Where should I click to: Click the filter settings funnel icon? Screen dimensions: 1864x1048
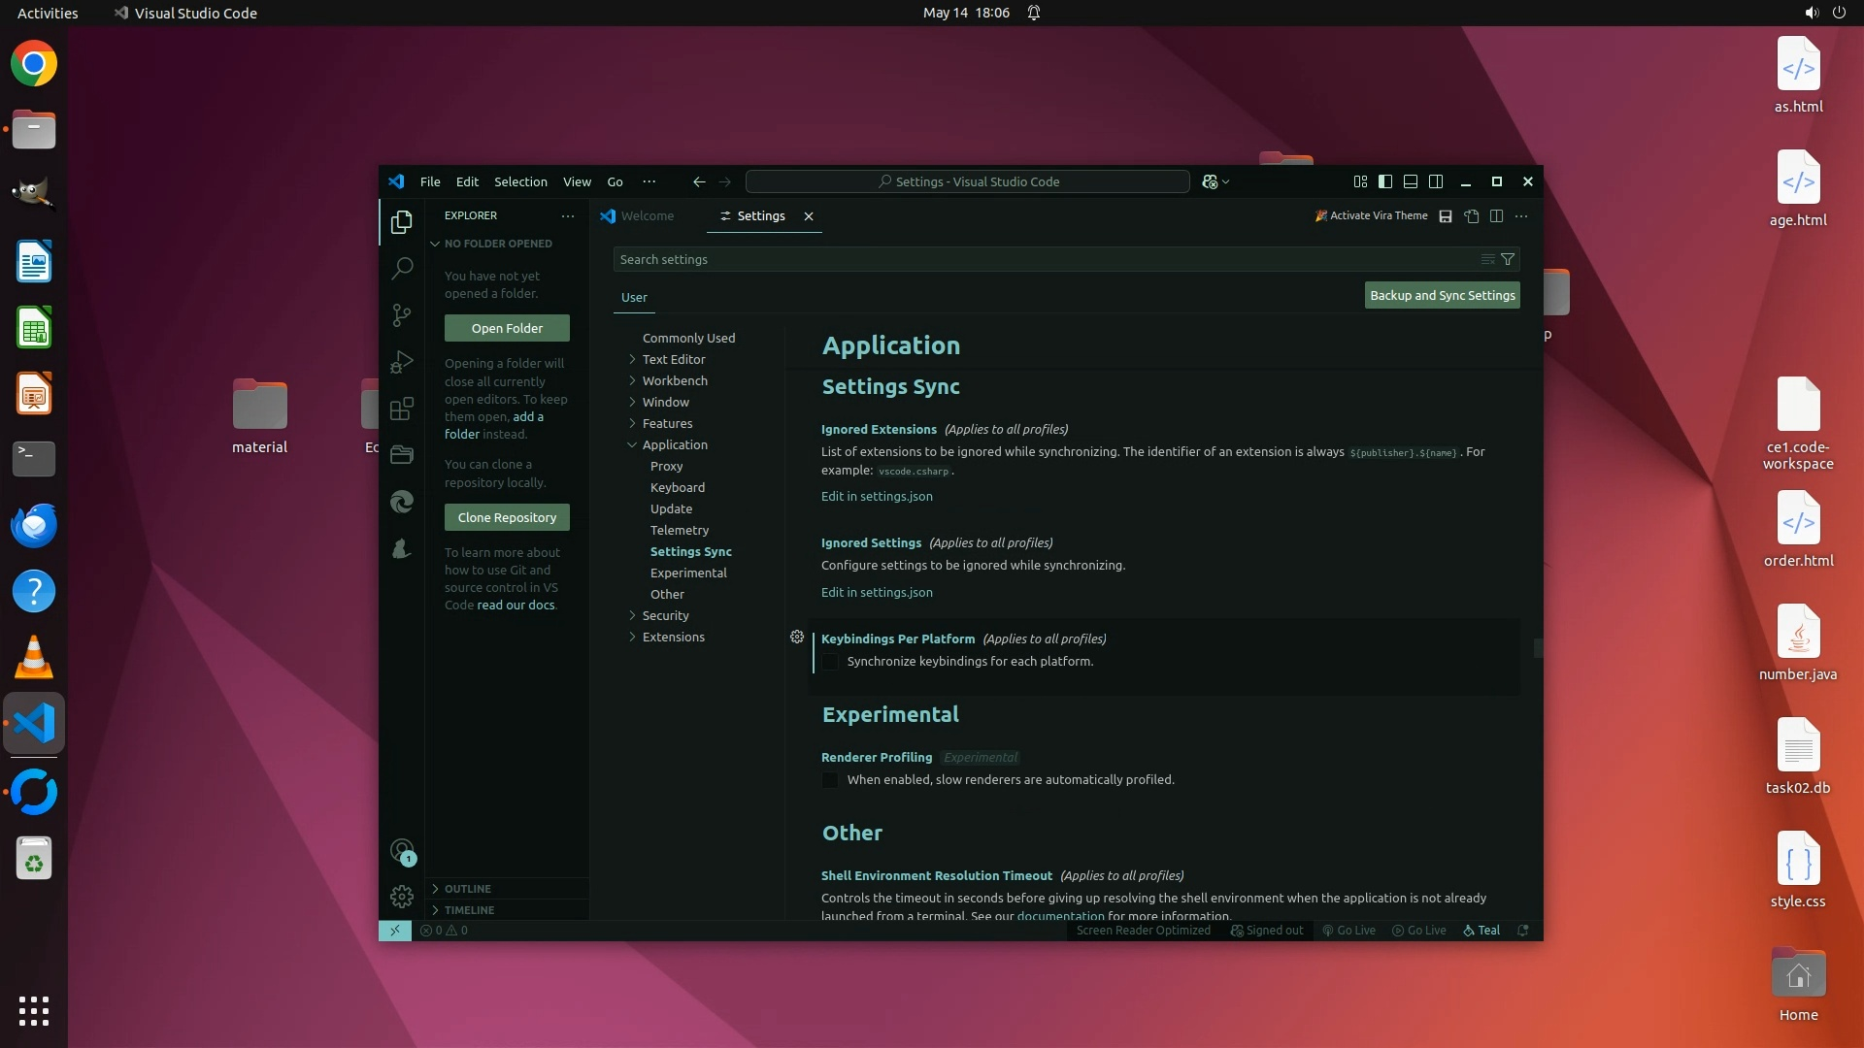(1508, 259)
